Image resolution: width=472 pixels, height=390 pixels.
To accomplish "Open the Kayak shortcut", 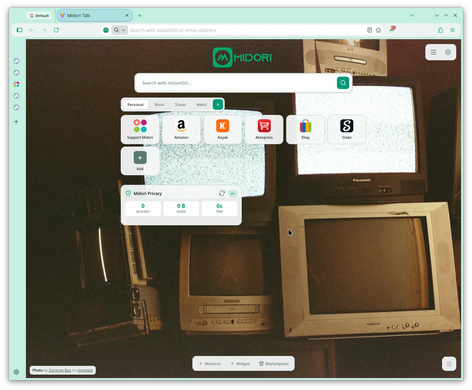I will 223,130.
